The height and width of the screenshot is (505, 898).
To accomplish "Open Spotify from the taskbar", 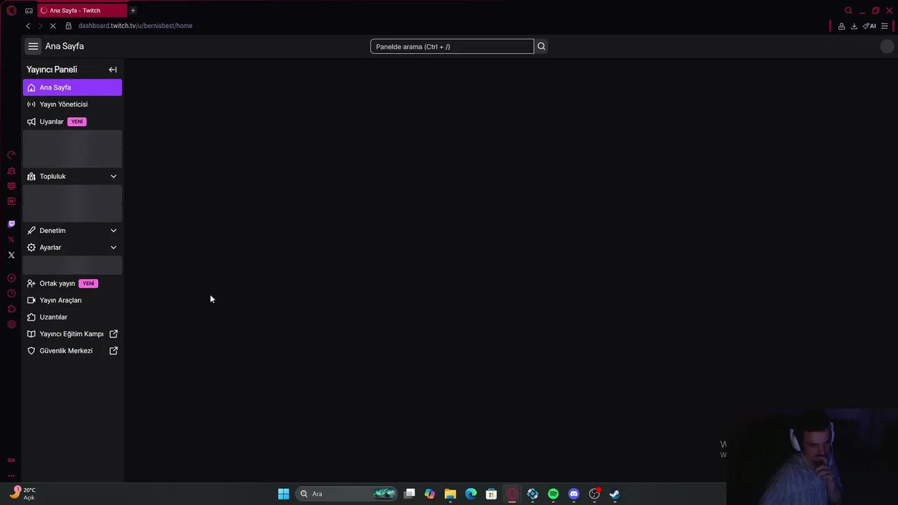I will click(x=554, y=494).
